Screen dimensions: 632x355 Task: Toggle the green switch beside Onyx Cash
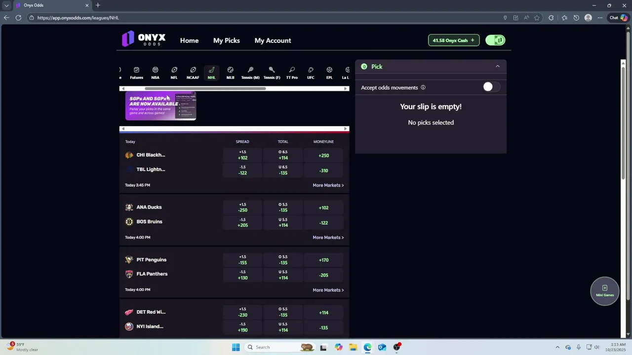pyautogui.click(x=495, y=40)
